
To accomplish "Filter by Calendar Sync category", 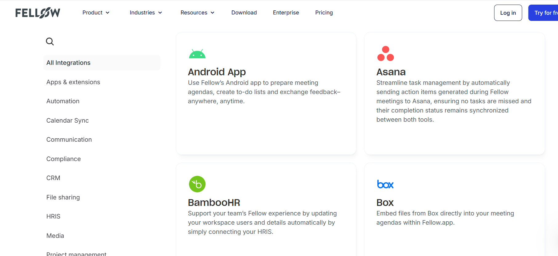I will click(x=67, y=120).
